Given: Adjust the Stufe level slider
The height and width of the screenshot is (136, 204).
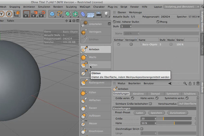Looking at the screenshot, I should (165, 27).
